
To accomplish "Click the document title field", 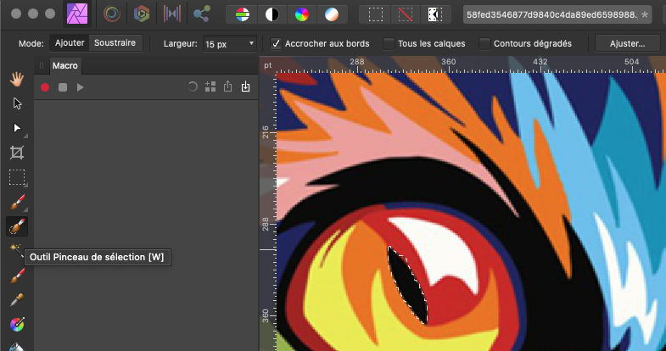I will coord(557,15).
